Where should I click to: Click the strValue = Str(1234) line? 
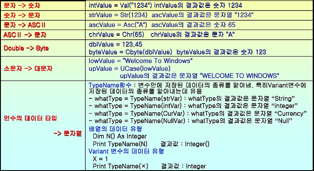tap(171, 15)
